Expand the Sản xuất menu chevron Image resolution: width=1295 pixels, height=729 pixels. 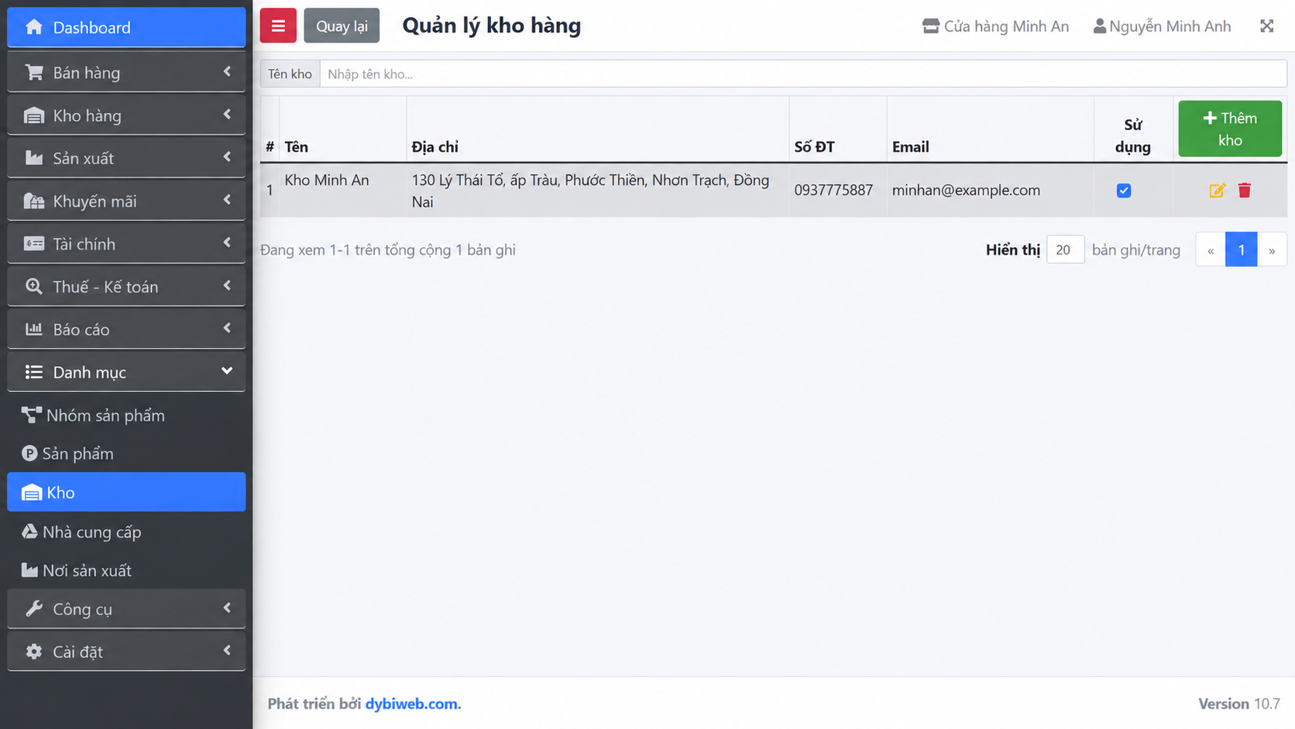[227, 157]
